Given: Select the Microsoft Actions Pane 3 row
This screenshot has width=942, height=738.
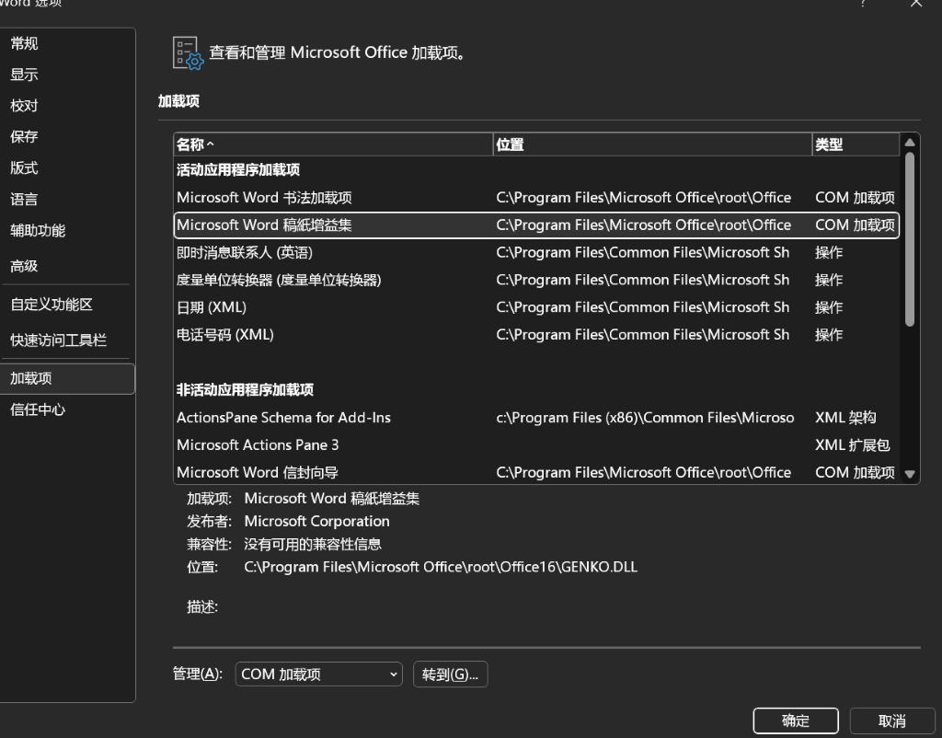Looking at the screenshot, I should pyautogui.click(x=536, y=445).
